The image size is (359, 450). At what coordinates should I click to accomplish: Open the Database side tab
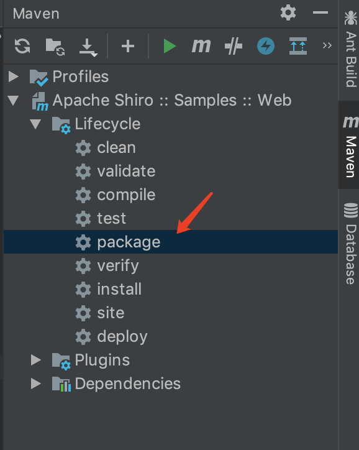tap(350, 244)
